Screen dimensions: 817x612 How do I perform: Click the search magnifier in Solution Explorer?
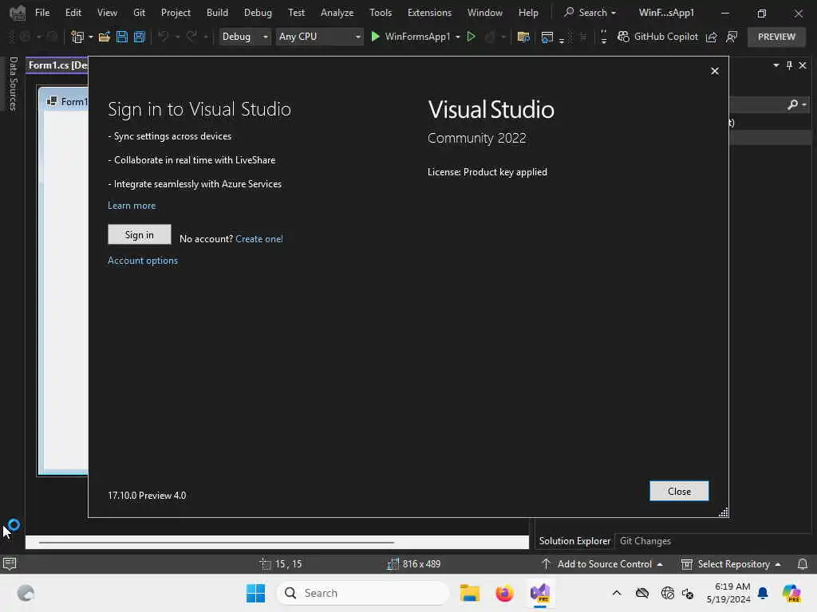pyautogui.click(x=792, y=104)
